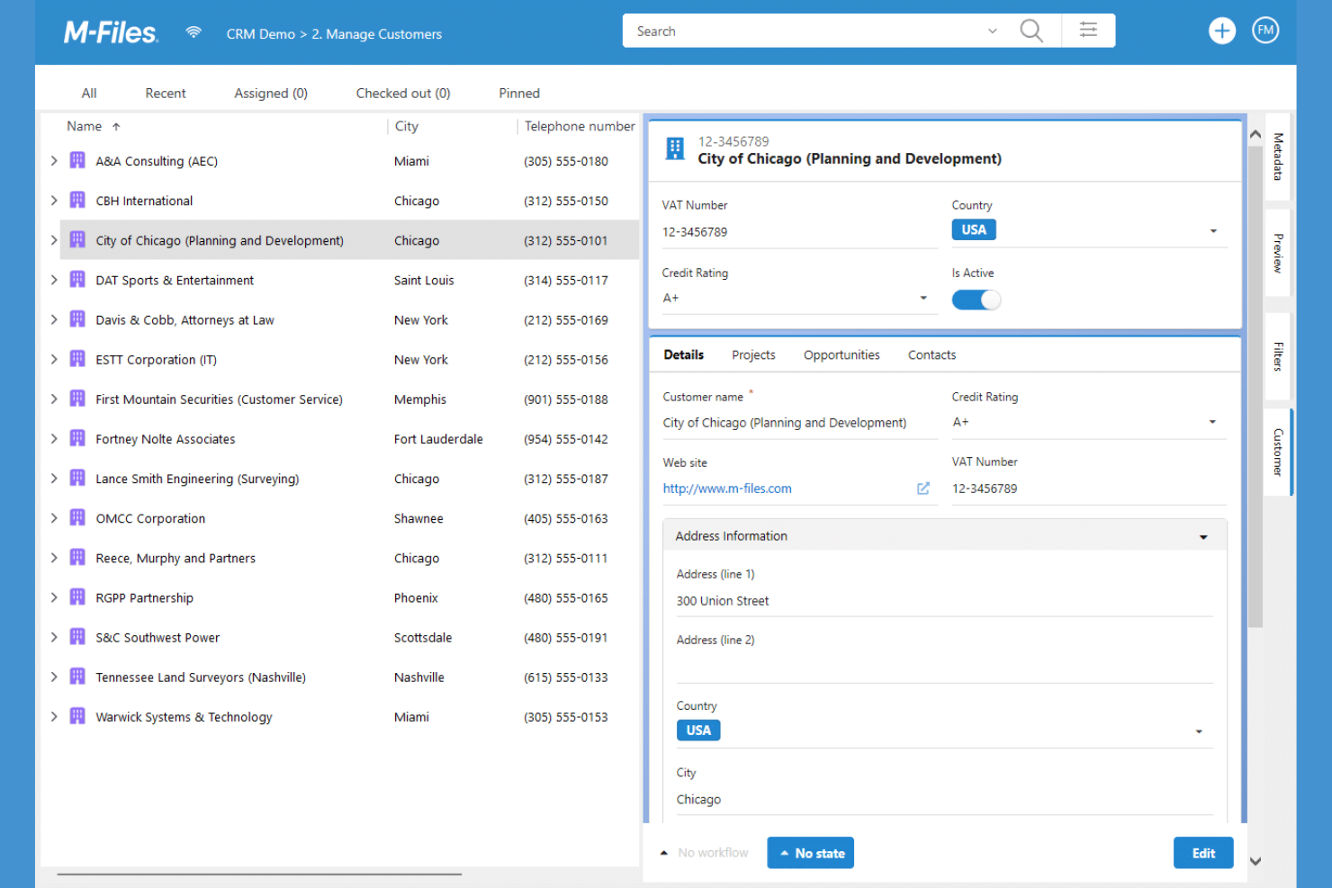1332x888 pixels.
Task: Click the scroll-down chevron on the right edge
Action: coord(1255,861)
